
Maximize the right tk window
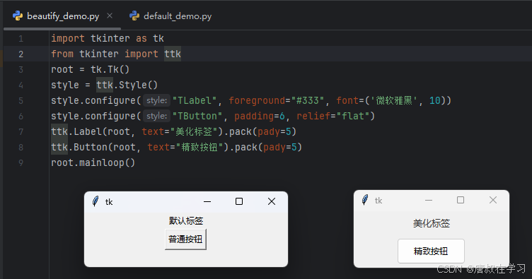coord(461,200)
